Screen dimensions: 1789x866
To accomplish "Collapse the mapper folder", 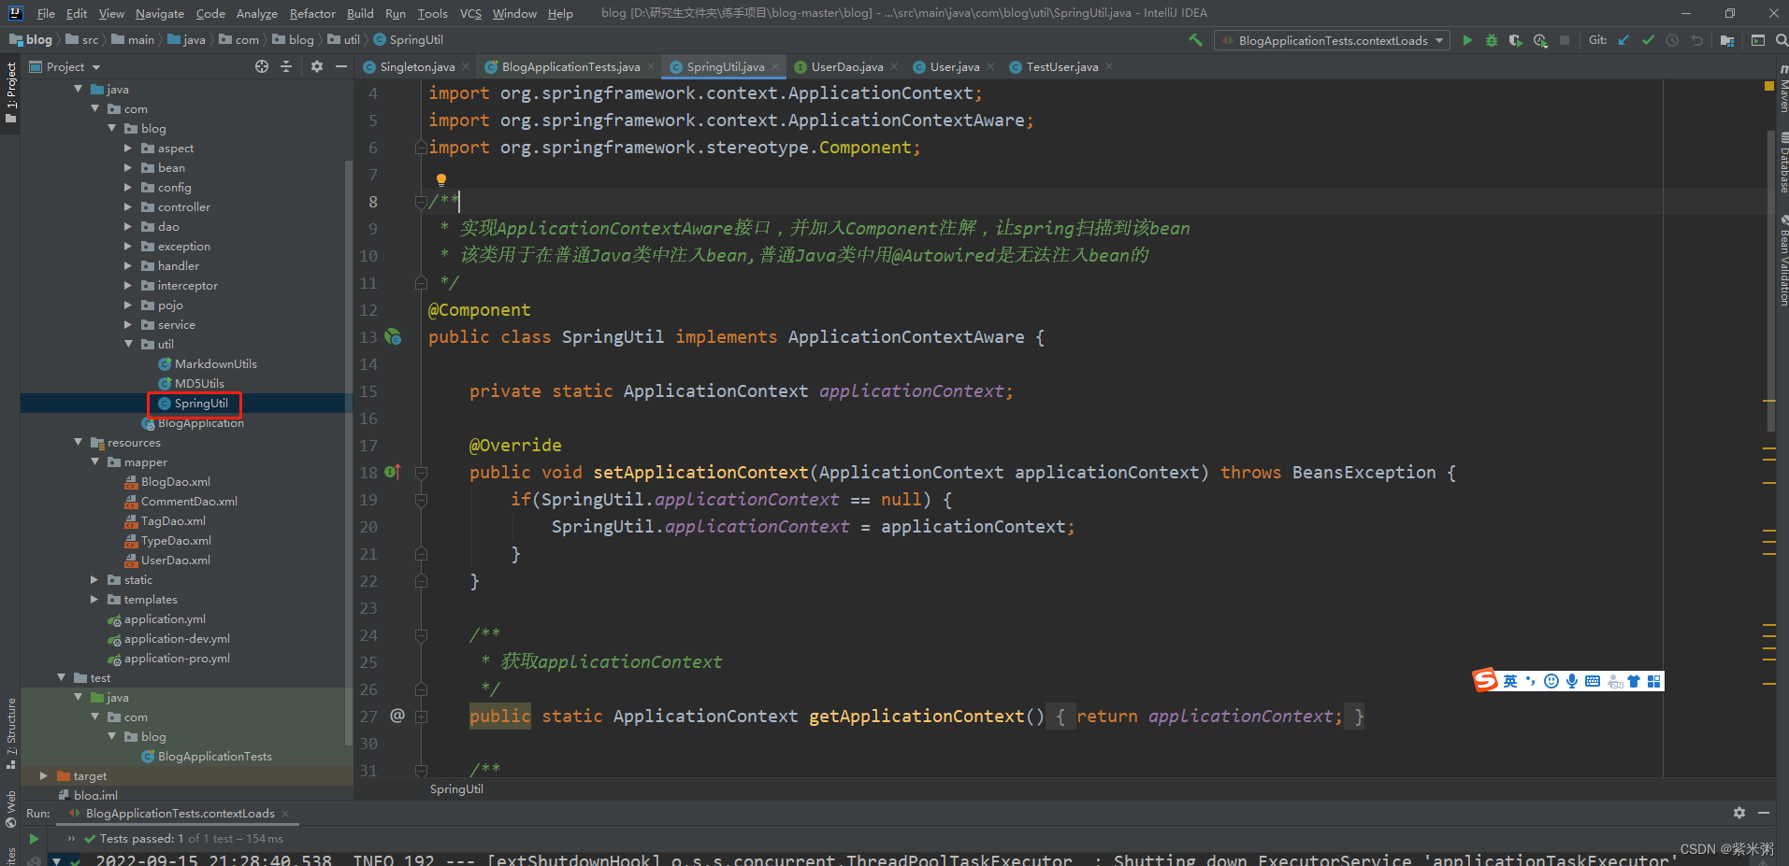I will (94, 461).
